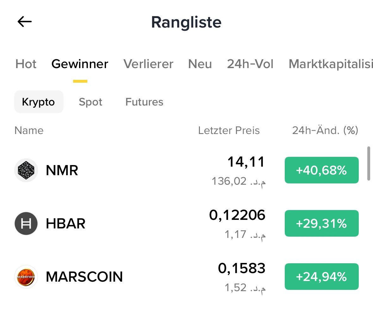Open the MARSCOIN planet logo

click(26, 277)
